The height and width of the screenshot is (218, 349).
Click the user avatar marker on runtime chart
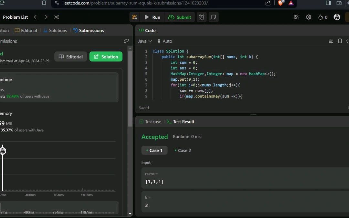(3, 151)
